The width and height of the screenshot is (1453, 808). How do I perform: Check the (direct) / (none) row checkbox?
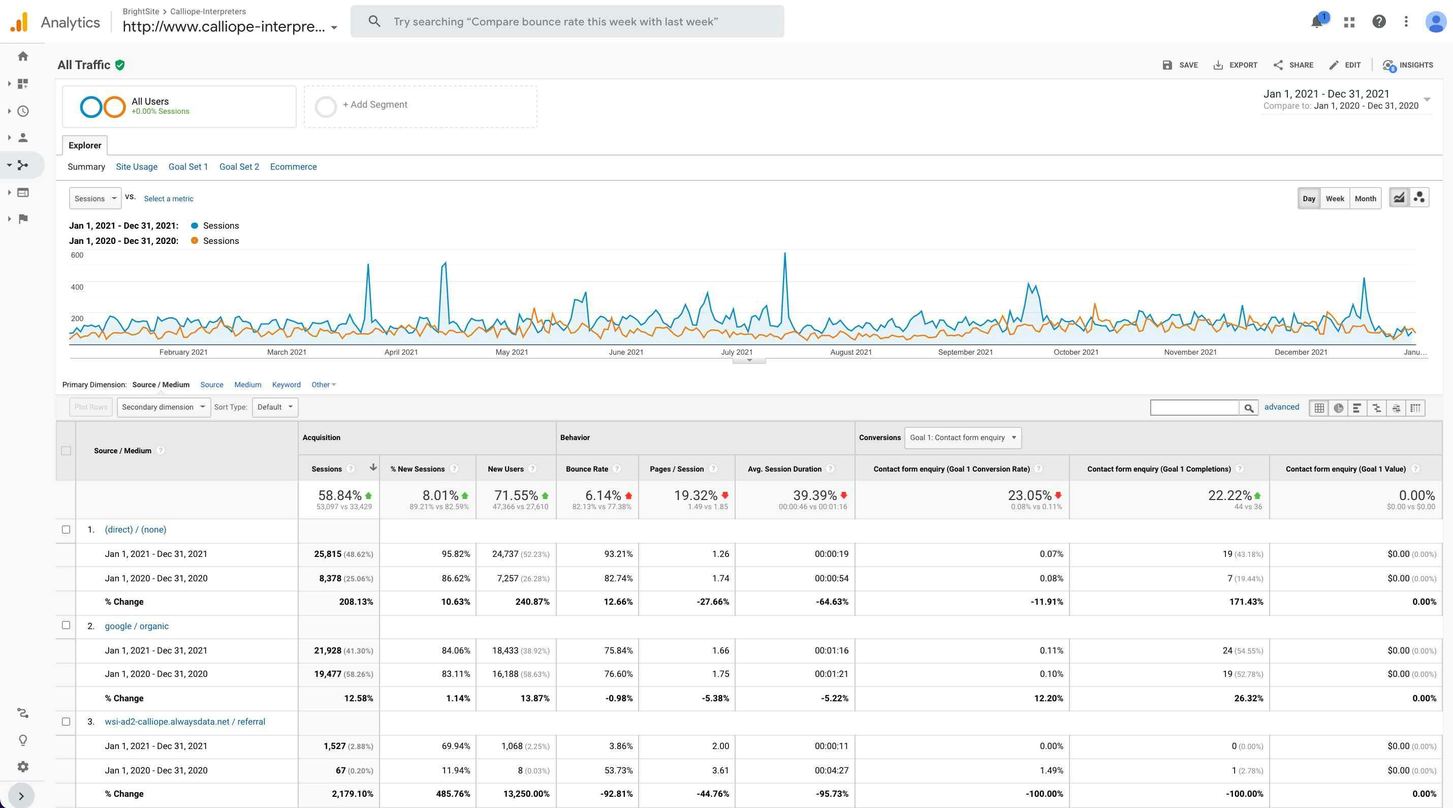66,530
